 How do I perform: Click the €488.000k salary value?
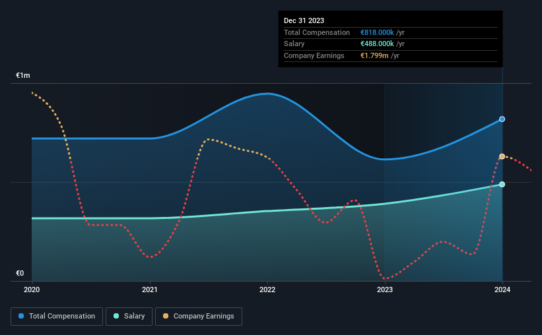click(x=377, y=44)
